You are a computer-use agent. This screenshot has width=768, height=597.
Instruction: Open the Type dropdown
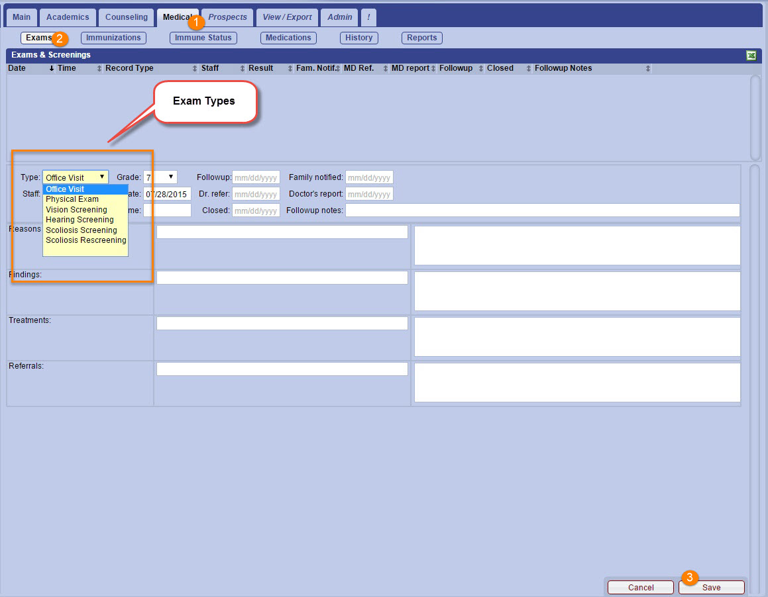coord(76,177)
